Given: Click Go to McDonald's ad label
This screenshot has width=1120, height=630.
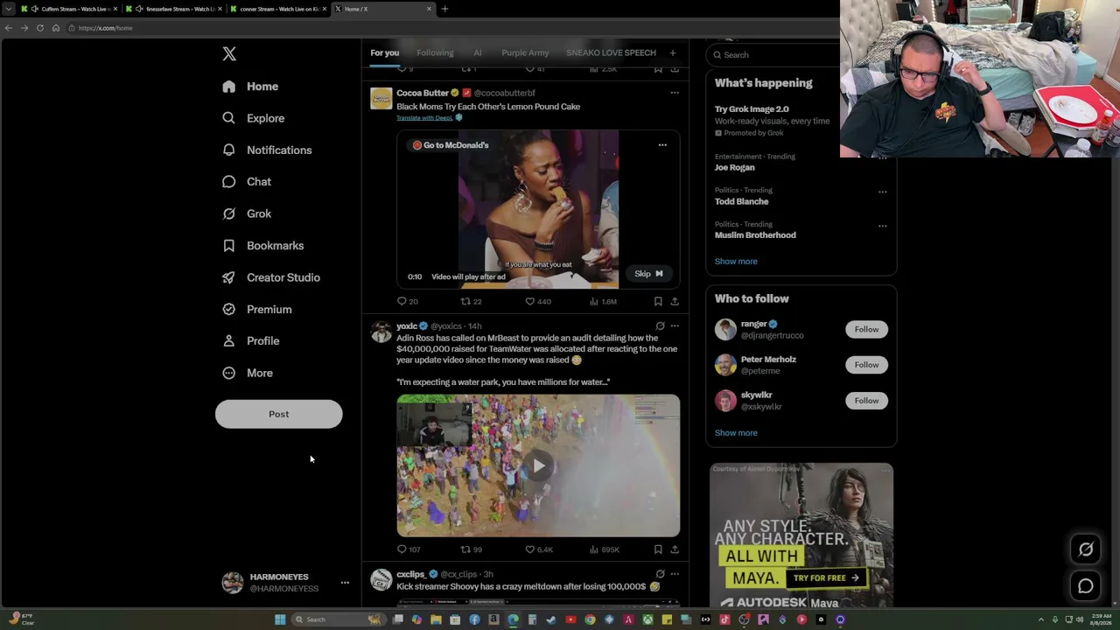Looking at the screenshot, I should (451, 145).
